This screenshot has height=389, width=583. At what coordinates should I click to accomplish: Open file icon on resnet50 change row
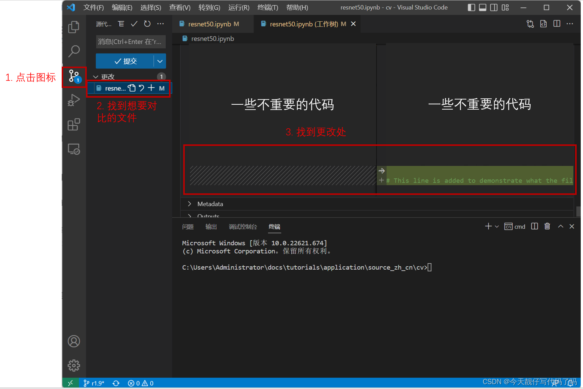pyautogui.click(x=132, y=88)
